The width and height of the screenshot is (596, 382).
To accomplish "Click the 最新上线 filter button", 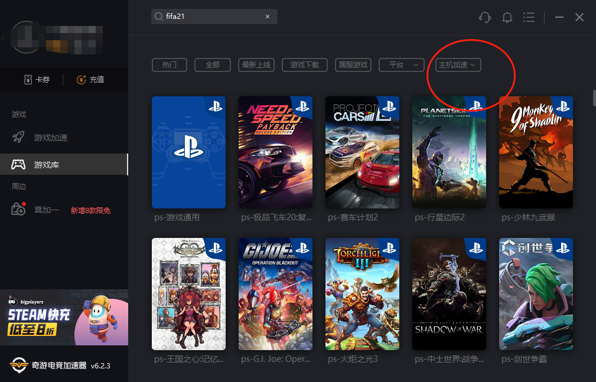I will point(256,64).
